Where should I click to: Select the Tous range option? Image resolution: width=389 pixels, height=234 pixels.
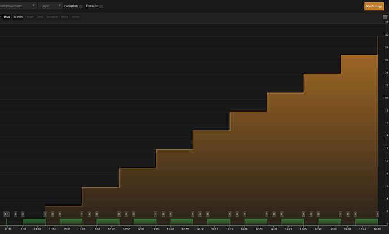(7, 17)
